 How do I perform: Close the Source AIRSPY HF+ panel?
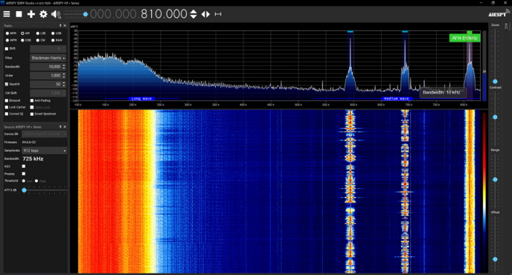point(65,126)
